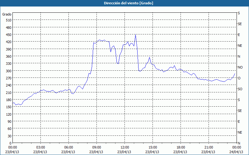249x155 pixels.
Task: Click the E compass label level with 450
Action: 239,35
